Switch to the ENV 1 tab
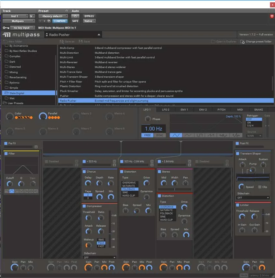This screenshot has width=275, height=278. [x=184, y=110]
